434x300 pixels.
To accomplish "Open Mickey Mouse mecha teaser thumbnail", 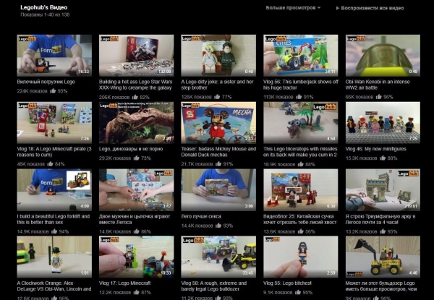I will (x=218, y=122).
